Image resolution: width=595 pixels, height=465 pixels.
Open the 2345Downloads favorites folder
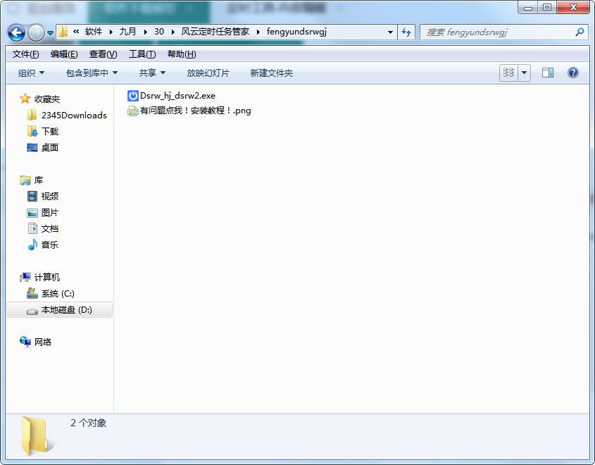point(74,116)
